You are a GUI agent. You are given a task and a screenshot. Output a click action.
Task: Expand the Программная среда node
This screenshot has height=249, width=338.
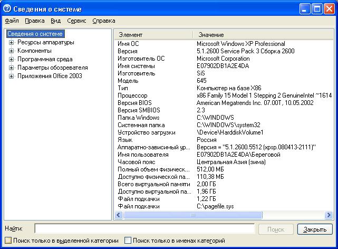[11, 59]
